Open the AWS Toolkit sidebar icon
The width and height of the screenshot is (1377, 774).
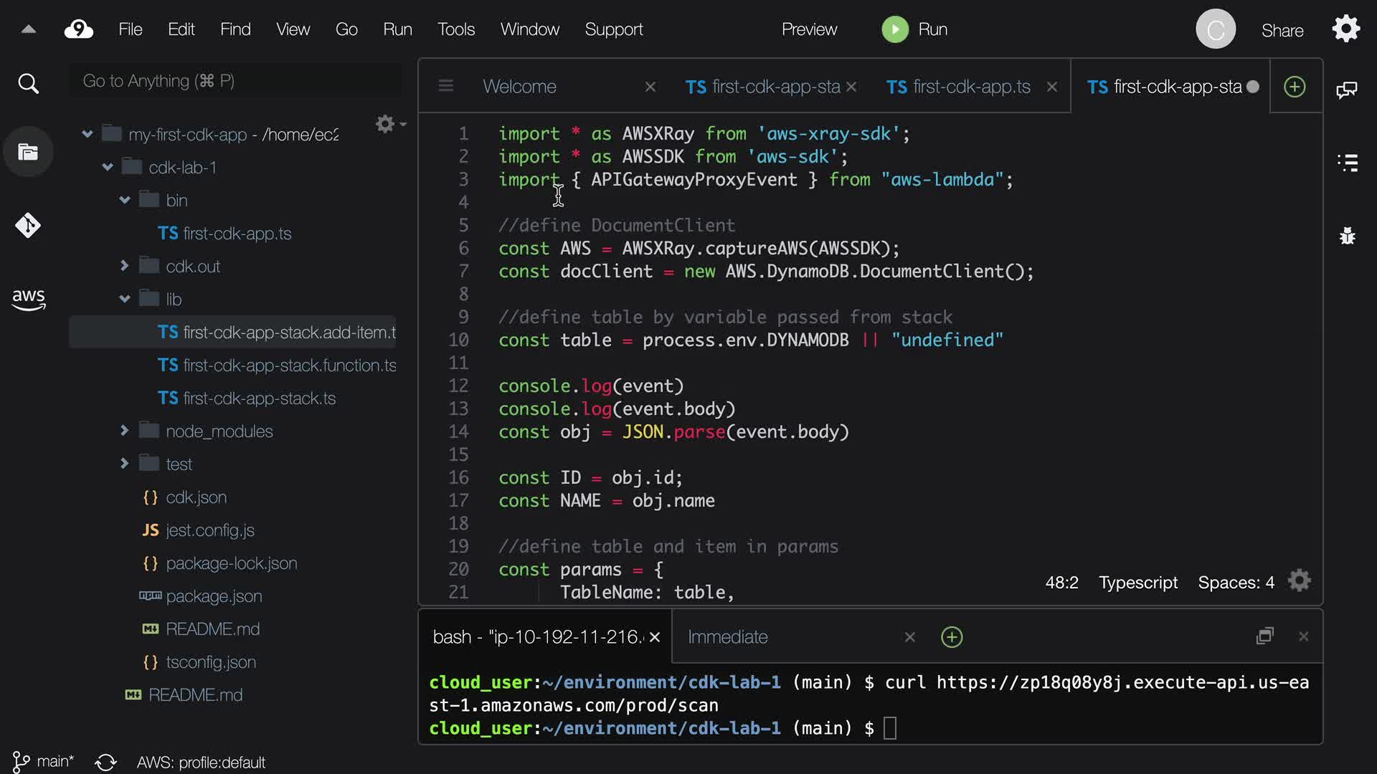click(x=28, y=299)
